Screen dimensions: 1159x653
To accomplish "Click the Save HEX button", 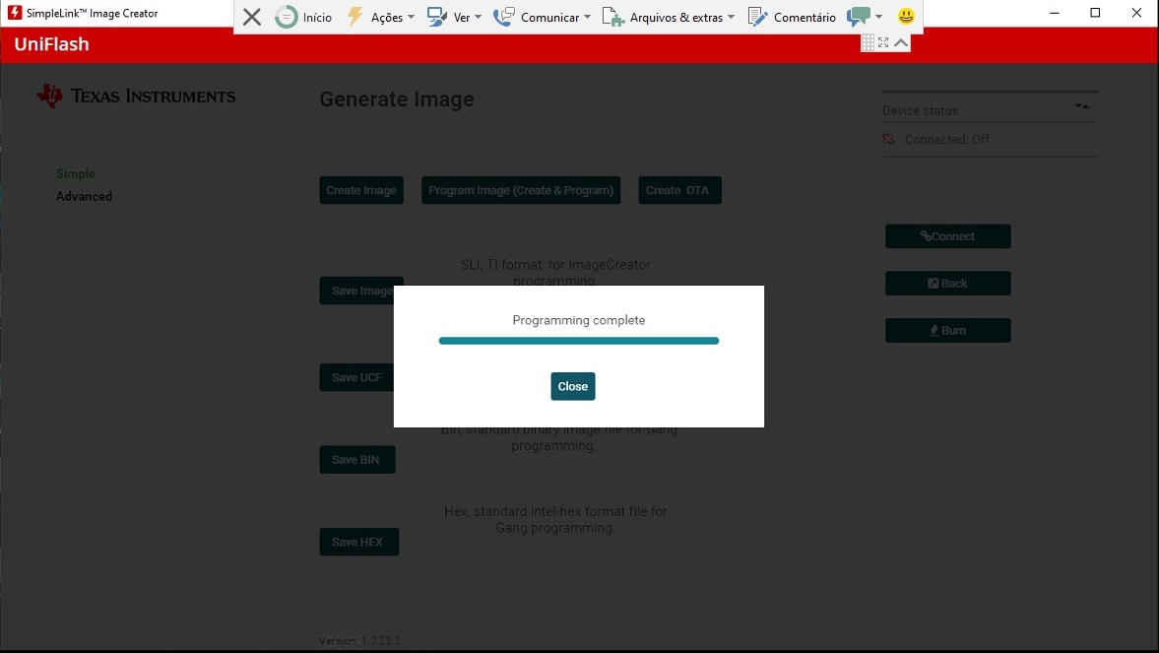I will click(x=359, y=542).
